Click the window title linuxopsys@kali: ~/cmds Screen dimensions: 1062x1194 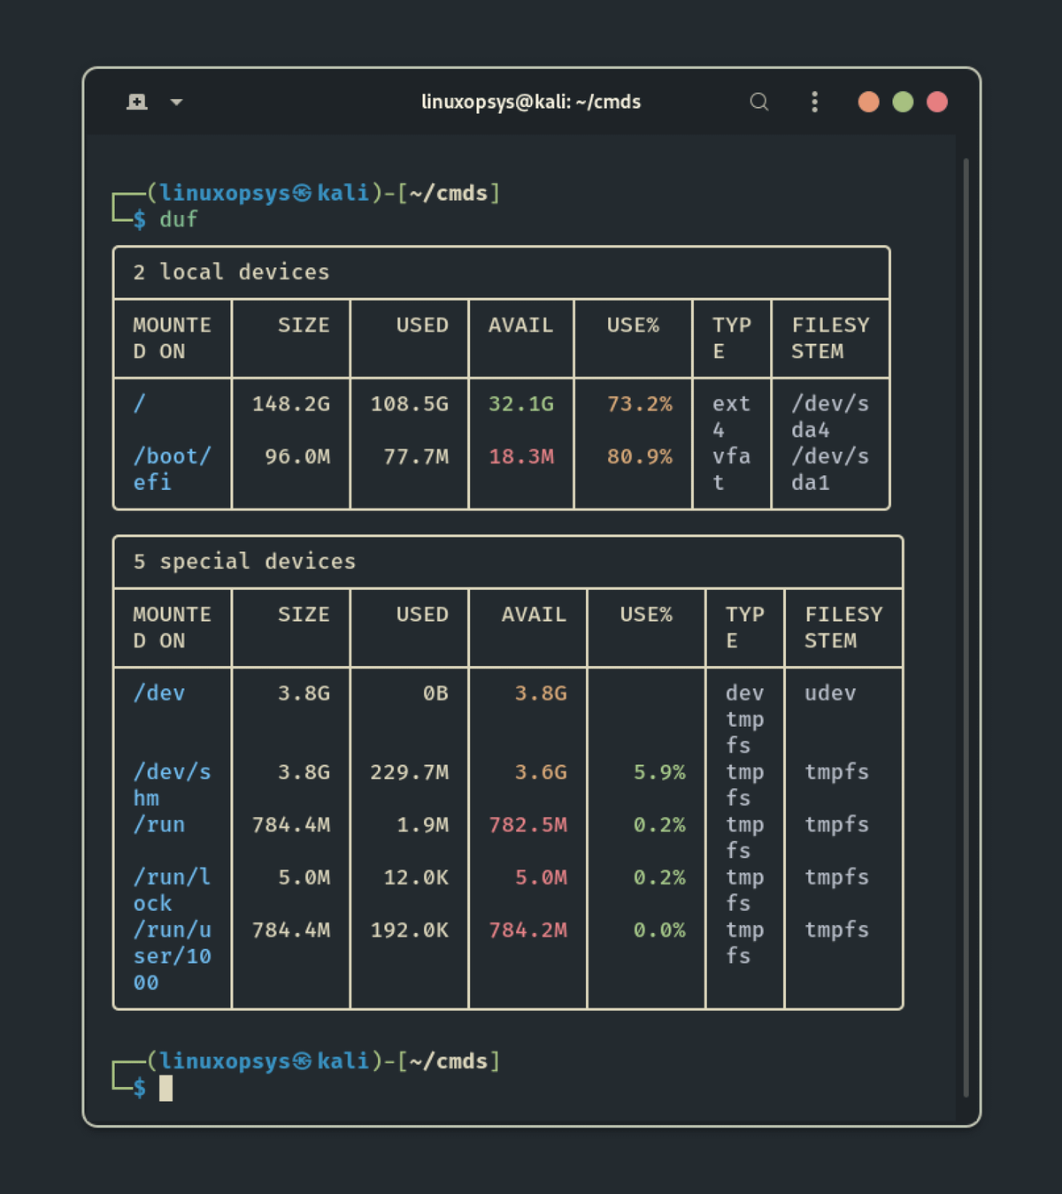(x=531, y=102)
